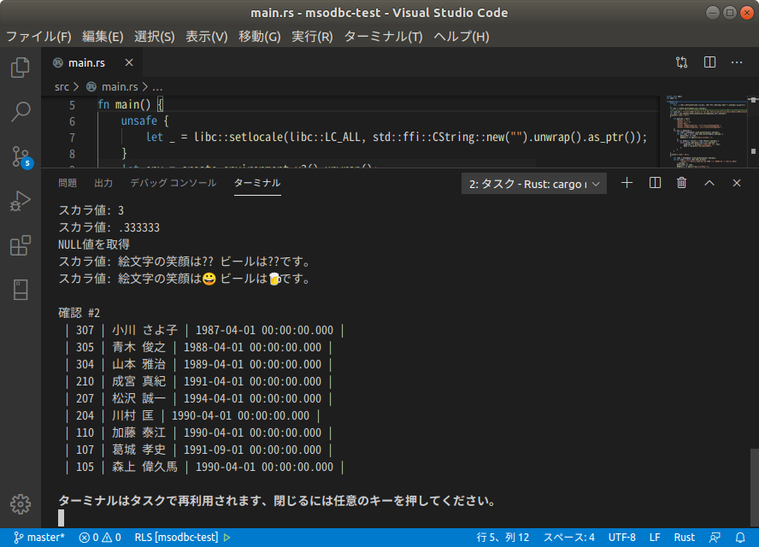
Task: Open the Manage gear settings
Action: 21,504
